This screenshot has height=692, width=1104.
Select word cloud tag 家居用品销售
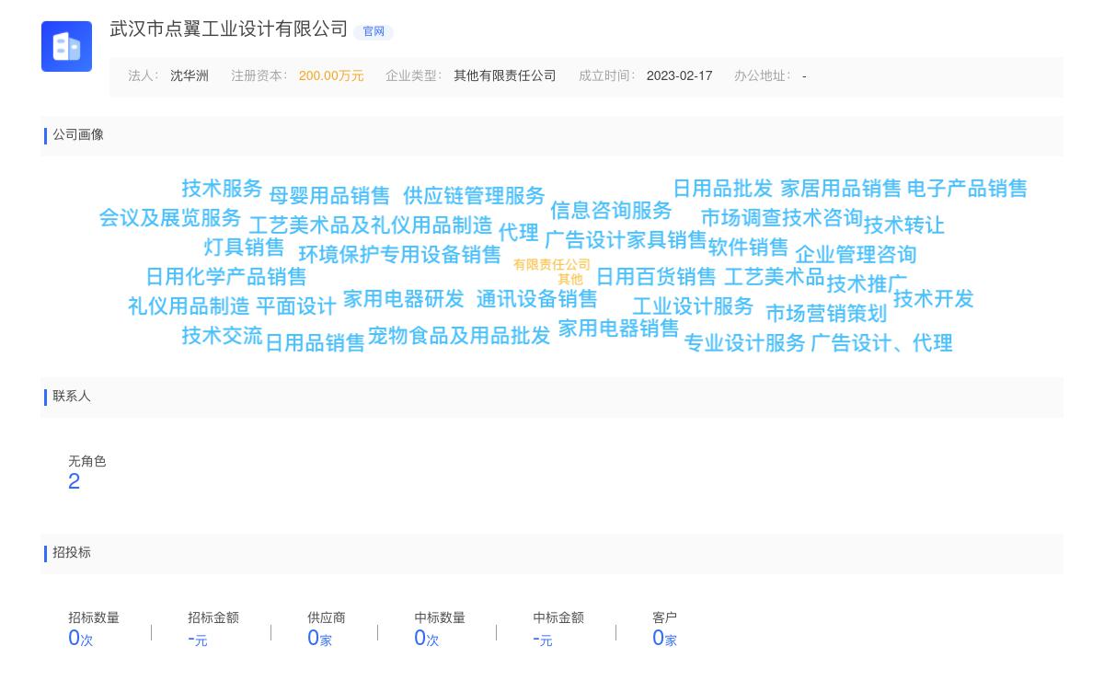[x=841, y=189]
